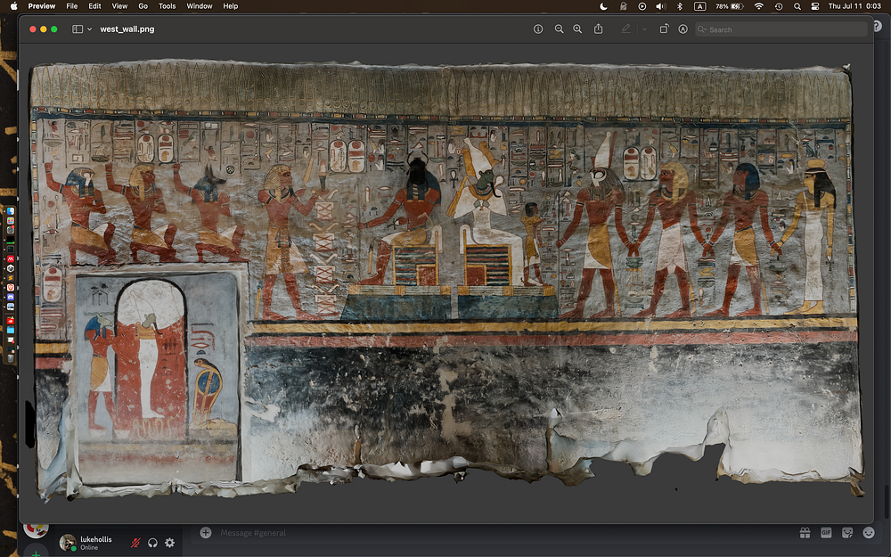Open the highlight color dropdown arrow
The height and width of the screenshot is (557, 891).
[x=643, y=29]
